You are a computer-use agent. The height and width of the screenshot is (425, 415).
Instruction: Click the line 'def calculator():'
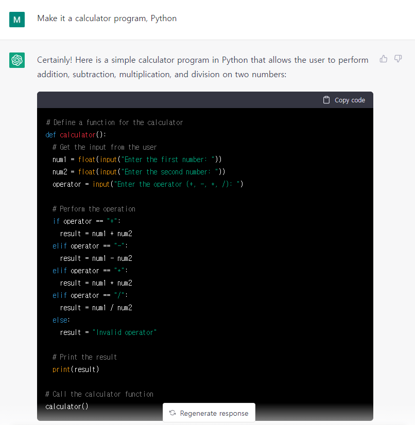point(76,135)
